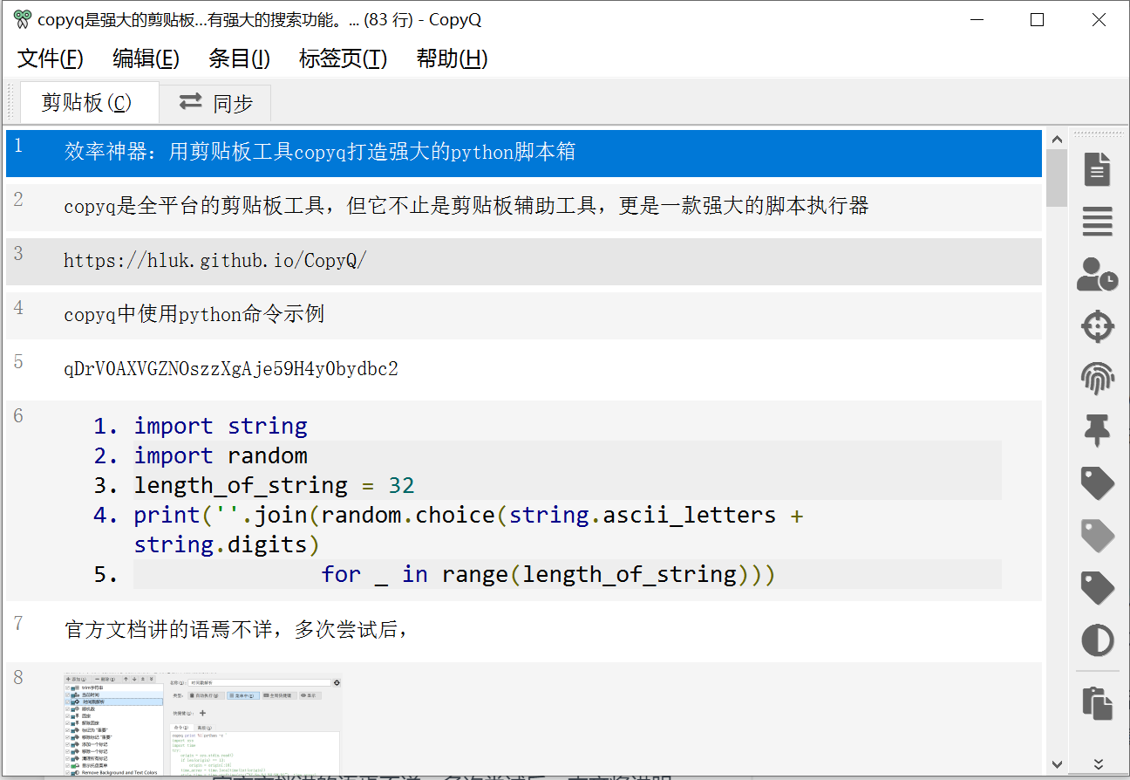The height and width of the screenshot is (780, 1130).
Task: Select item 4 copyq中使用python命令示例
Action: coord(524,316)
